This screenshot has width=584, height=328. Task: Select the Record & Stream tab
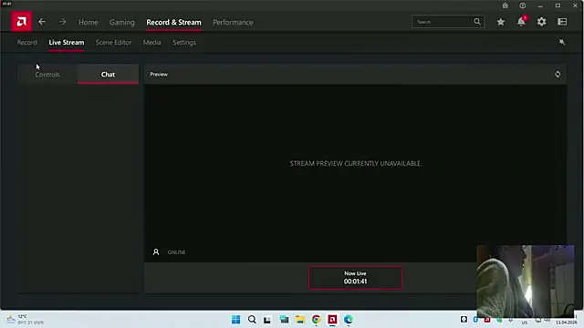tap(173, 22)
